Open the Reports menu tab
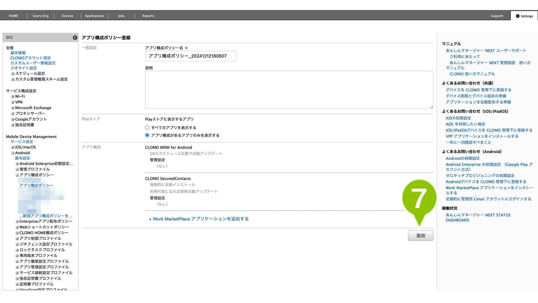 point(148,16)
